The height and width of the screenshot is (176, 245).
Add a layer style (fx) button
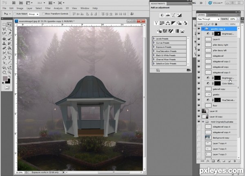point(208,161)
